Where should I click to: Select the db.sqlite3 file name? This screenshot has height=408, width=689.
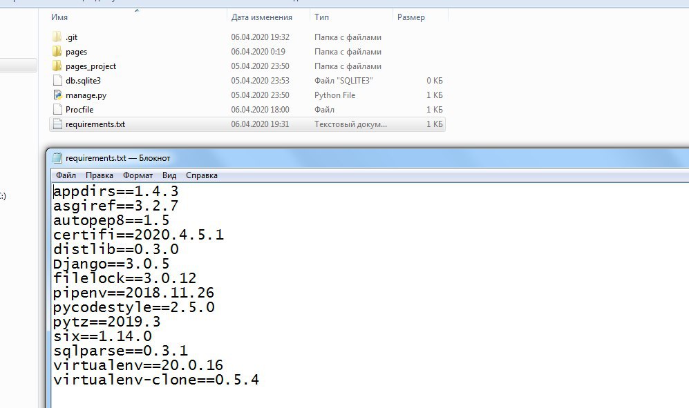pyautogui.click(x=83, y=81)
